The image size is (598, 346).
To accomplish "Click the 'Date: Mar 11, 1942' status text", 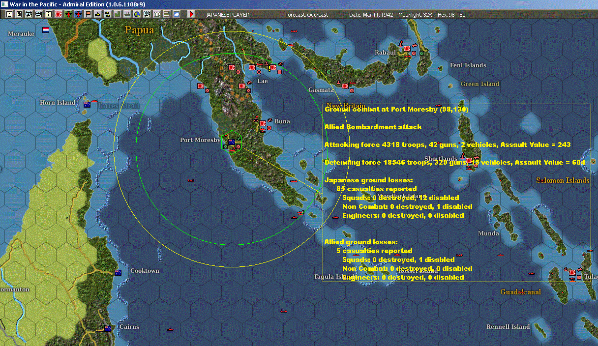I will pyautogui.click(x=371, y=15).
